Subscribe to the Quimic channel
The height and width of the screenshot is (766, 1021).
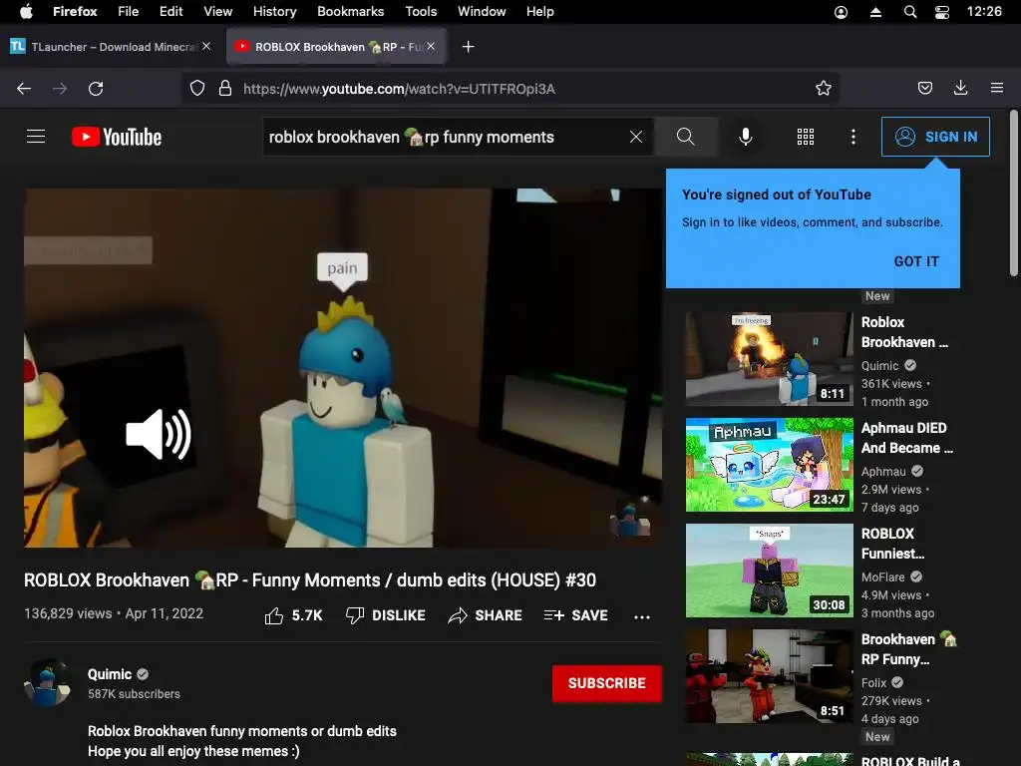point(607,683)
